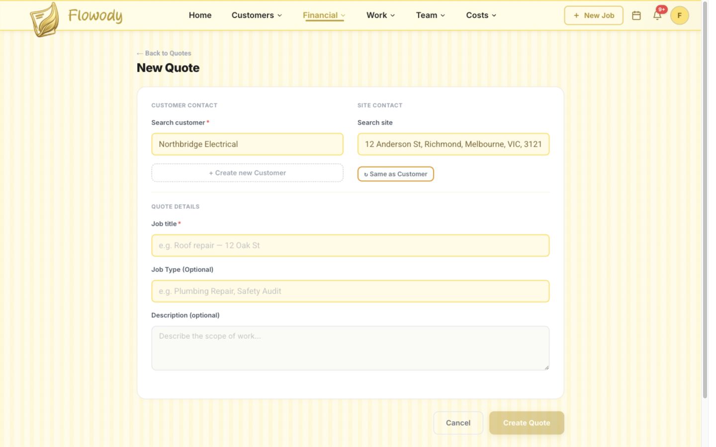The height and width of the screenshot is (447, 716).
Task: Click into the Job title field
Action: tap(350, 245)
